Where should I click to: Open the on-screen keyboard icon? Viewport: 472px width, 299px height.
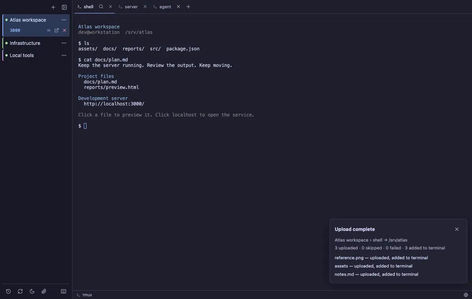pos(64,292)
